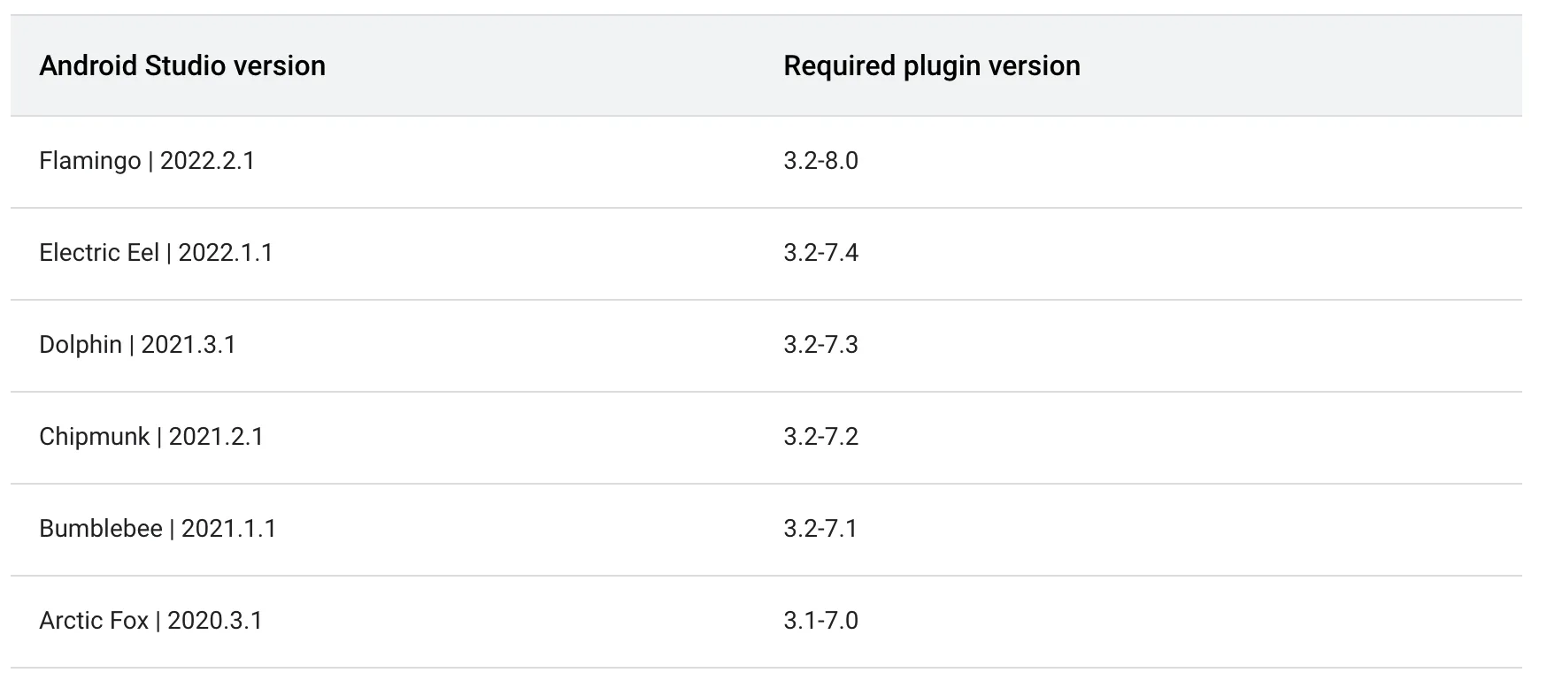Select the 3.2-7.3 plugin version cell

(820, 345)
